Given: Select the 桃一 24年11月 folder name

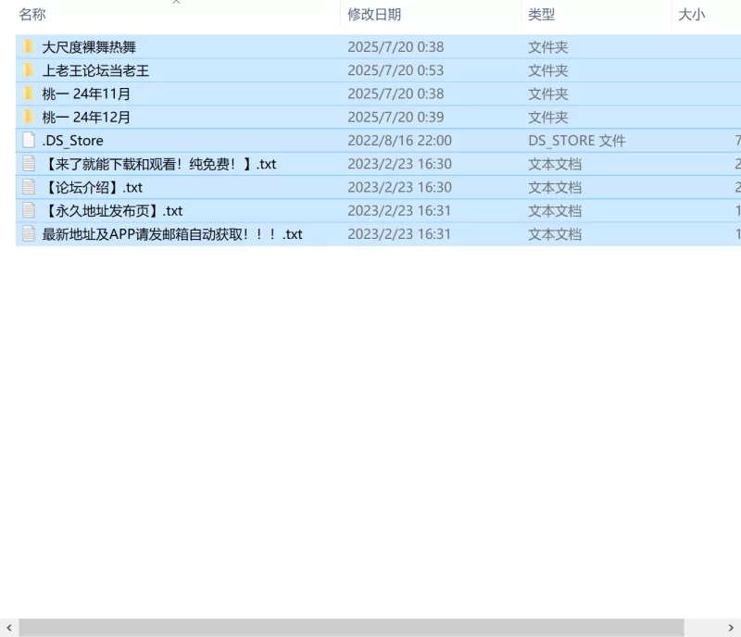Looking at the screenshot, I should [x=86, y=94].
